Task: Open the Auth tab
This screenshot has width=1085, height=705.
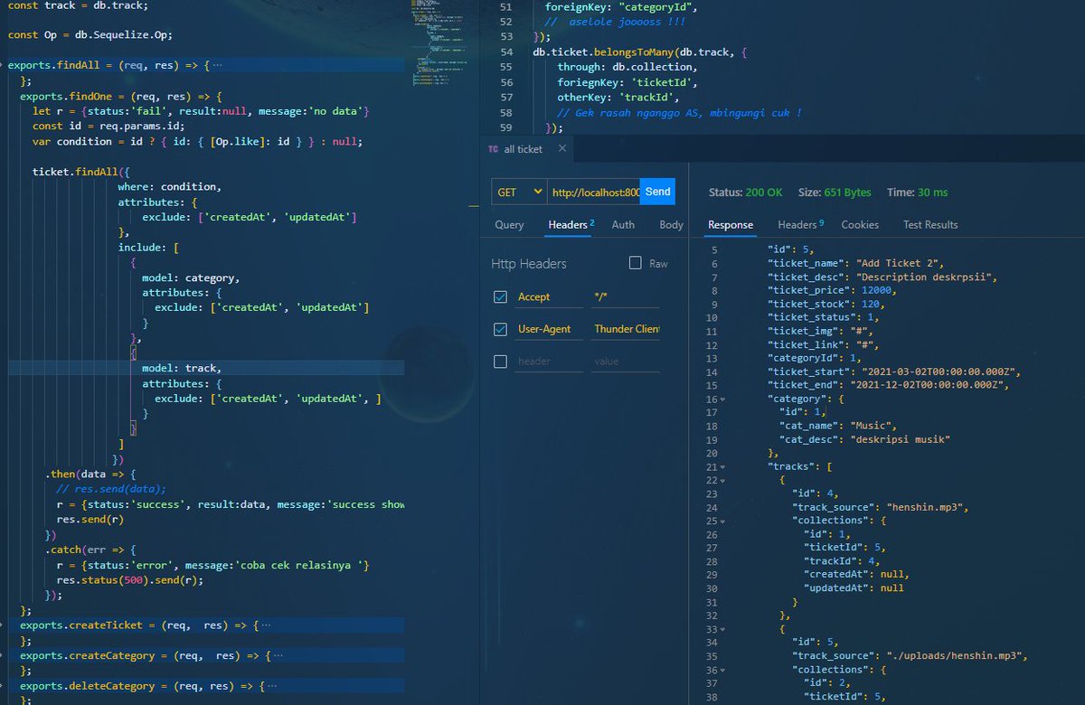Action: [x=623, y=224]
